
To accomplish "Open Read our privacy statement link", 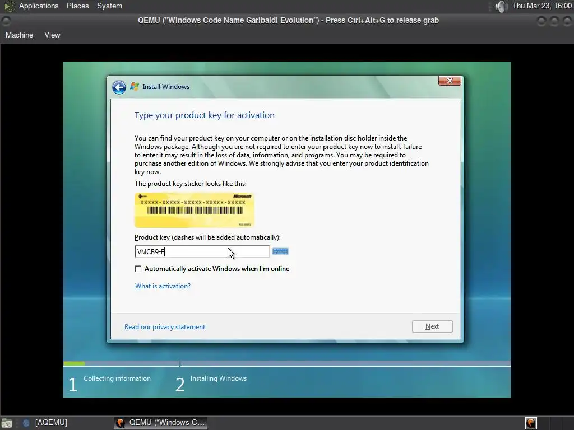I will (165, 327).
